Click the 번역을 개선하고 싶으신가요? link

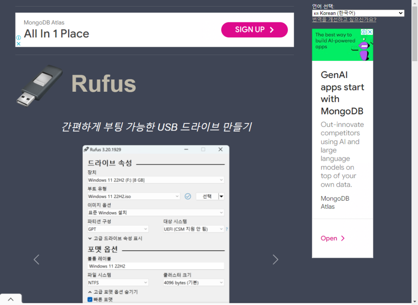coord(344,20)
